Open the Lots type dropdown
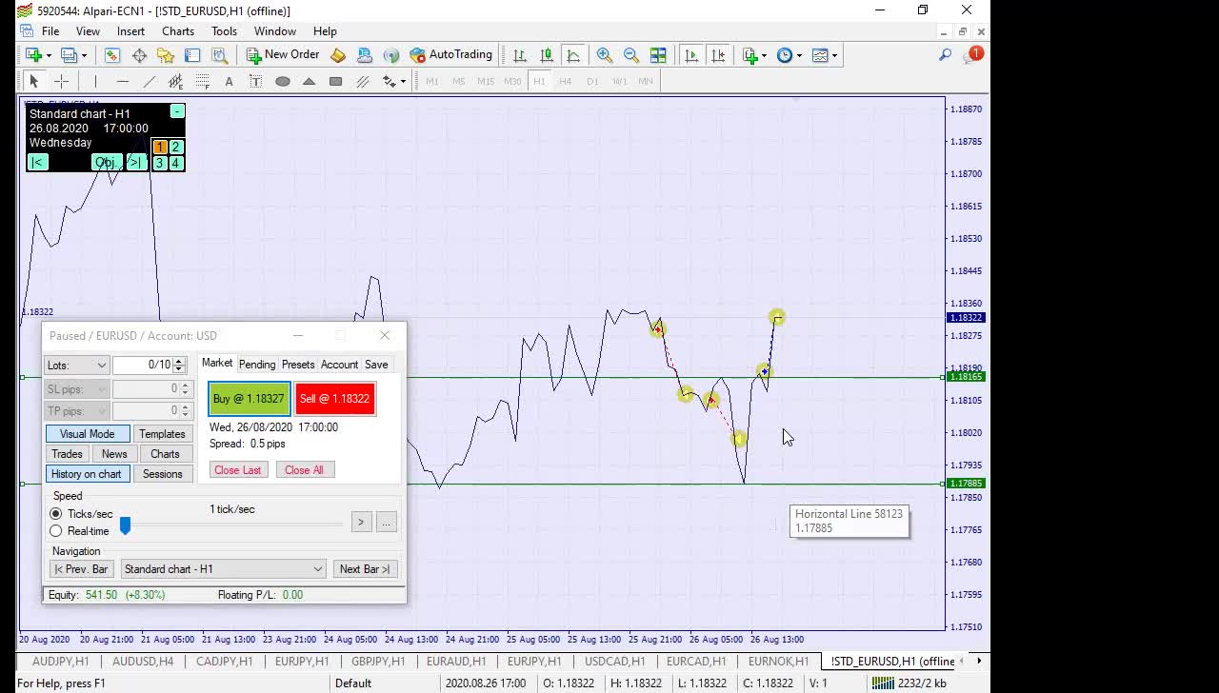This screenshot has height=693, width=1219. click(x=76, y=366)
